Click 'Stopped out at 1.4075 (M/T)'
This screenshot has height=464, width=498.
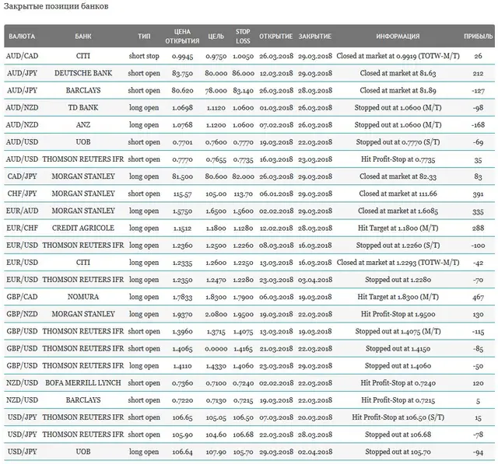[398, 331]
